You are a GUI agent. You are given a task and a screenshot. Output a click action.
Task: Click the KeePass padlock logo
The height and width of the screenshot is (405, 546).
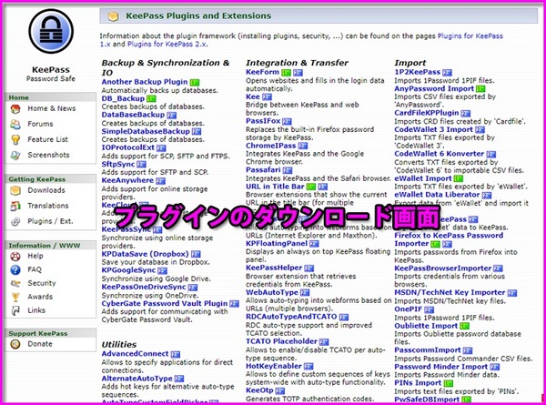(x=51, y=31)
